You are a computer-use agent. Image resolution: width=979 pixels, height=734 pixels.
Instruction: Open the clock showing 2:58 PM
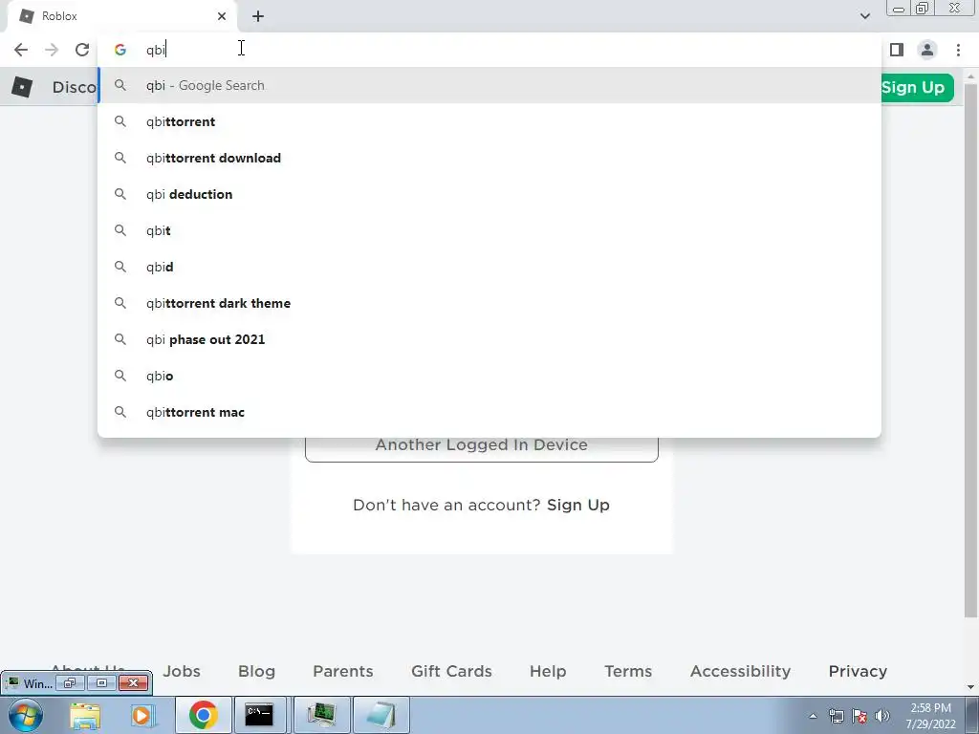pyautogui.click(x=930, y=716)
